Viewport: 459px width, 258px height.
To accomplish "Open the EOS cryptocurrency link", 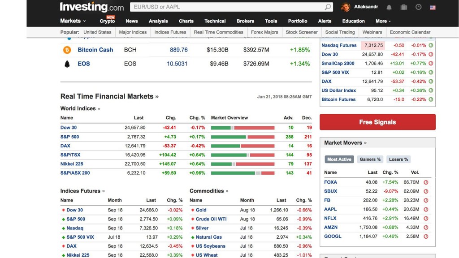I will coord(84,64).
